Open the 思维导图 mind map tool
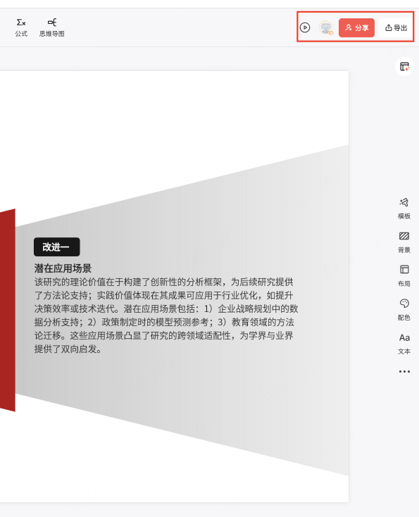The height and width of the screenshot is (517, 419). tap(51, 27)
